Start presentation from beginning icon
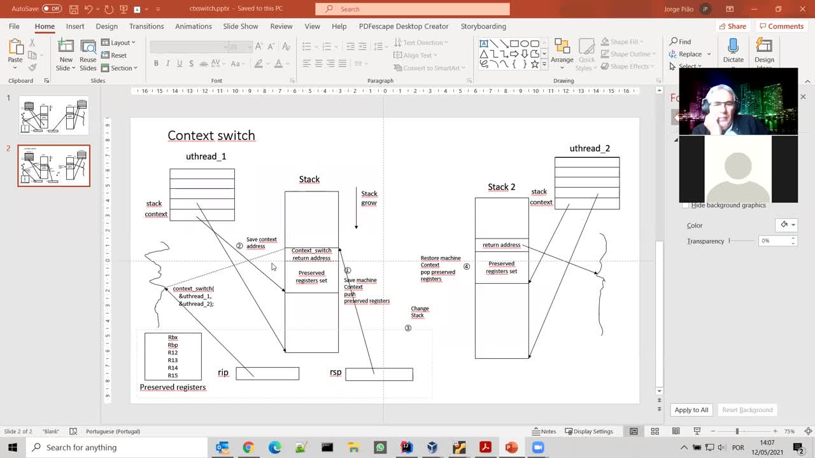The height and width of the screenshot is (458, 815). coord(122,9)
